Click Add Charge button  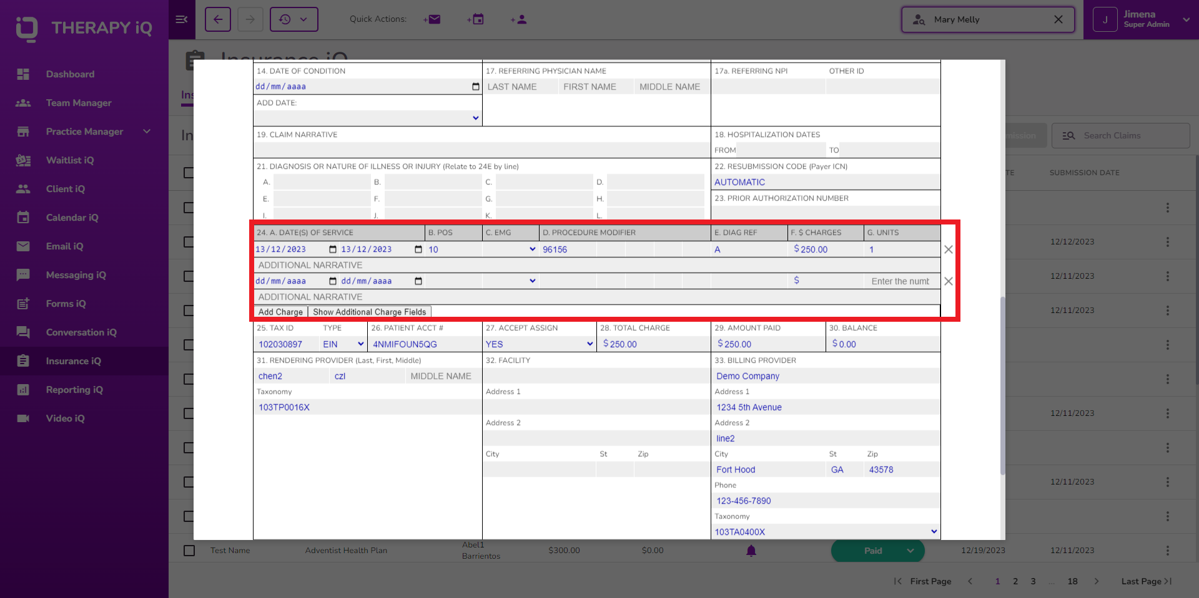[280, 312]
